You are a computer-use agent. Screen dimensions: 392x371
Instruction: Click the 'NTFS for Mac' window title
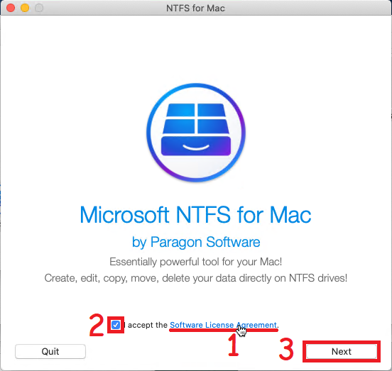coord(195,9)
